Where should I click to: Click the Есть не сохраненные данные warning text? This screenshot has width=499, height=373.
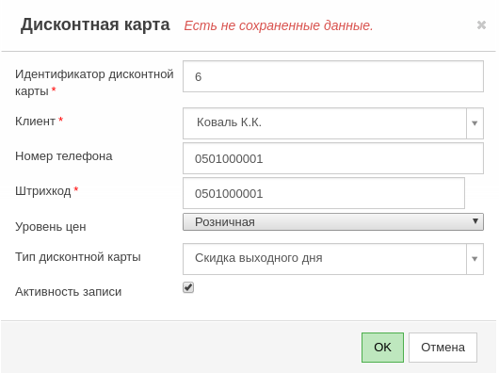(x=279, y=25)
